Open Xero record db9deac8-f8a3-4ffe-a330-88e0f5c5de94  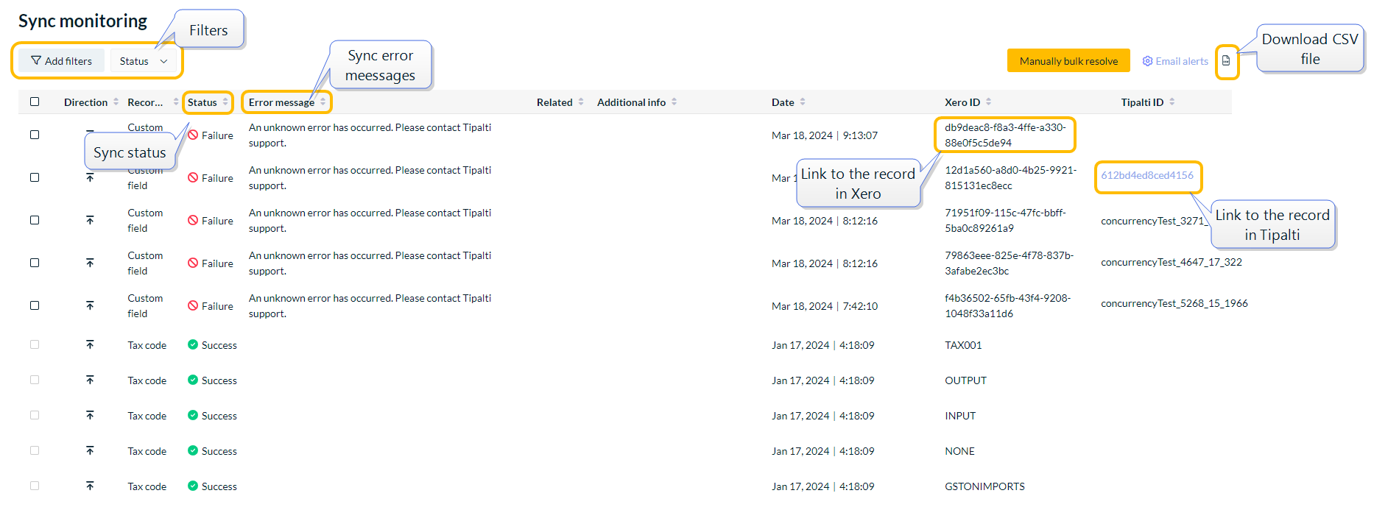point(1005,135)
